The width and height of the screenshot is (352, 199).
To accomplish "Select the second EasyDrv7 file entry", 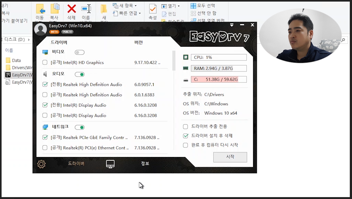I will [x=19, y=82].
